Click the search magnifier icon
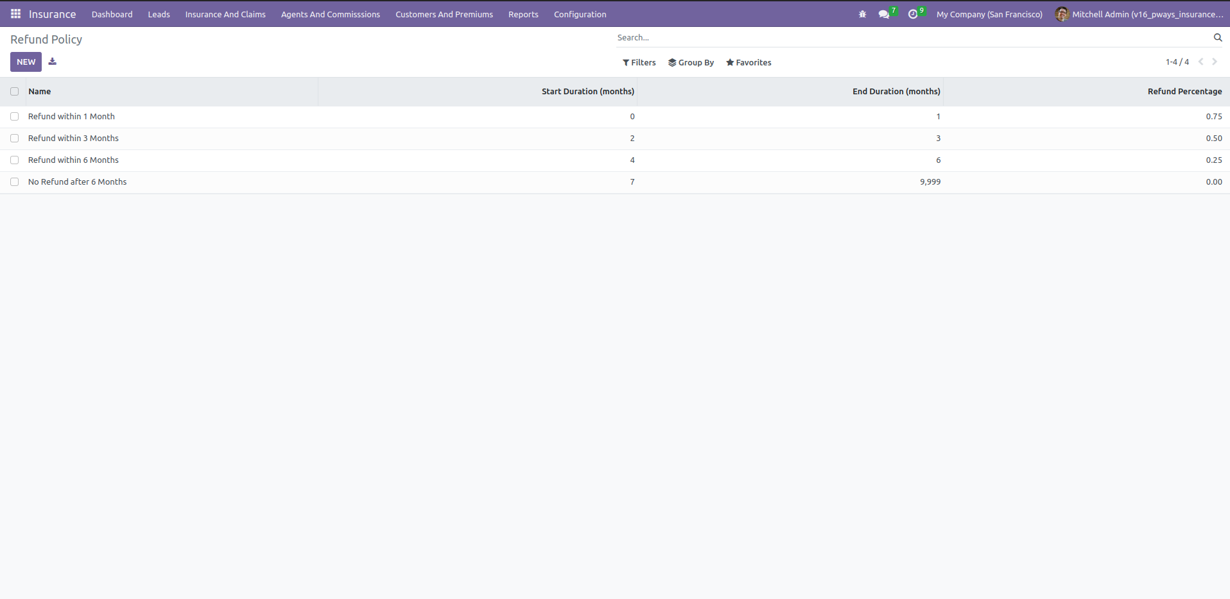This screenshot has height=599, width=1230. tap(1218, 37)
